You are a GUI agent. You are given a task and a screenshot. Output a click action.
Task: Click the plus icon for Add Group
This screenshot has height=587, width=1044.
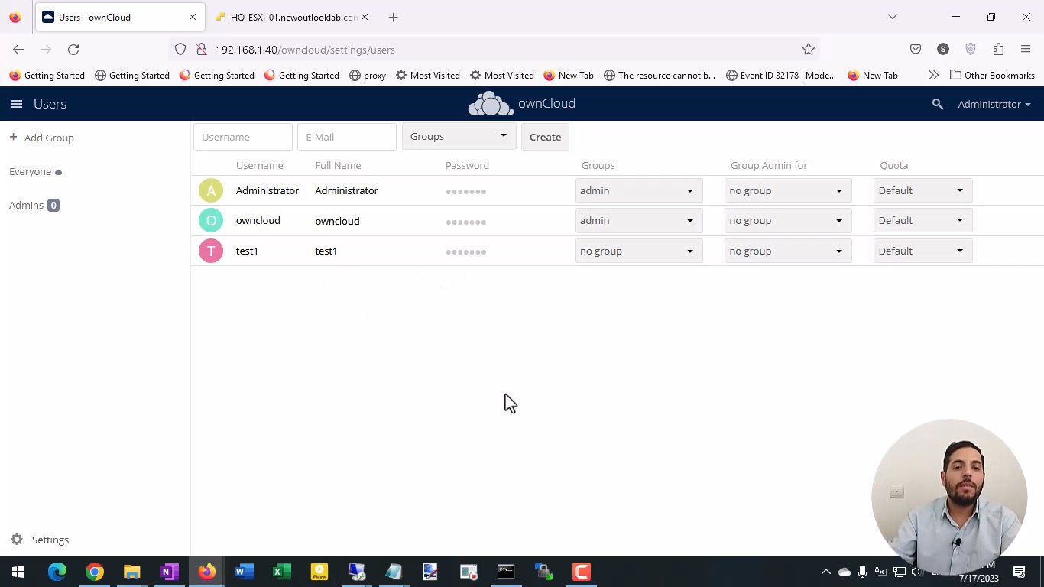click(13, 137)
